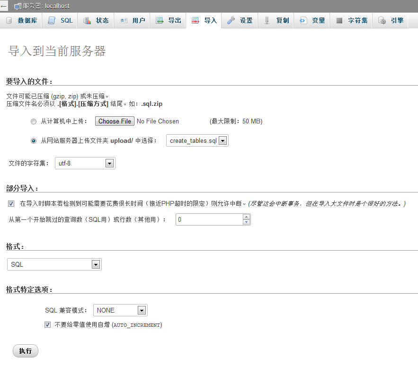The image size is (418, 366).
Task: Click the back arrow beside server name
Action: pyautogui.click(x=4, y=6)
